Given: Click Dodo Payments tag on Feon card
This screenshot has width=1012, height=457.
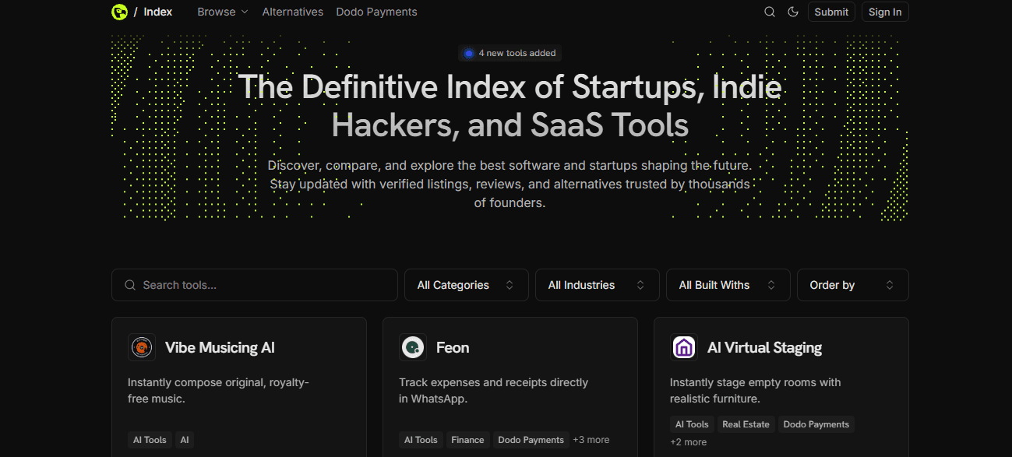Looking at the screenshot, I should [x=531, y=440].
